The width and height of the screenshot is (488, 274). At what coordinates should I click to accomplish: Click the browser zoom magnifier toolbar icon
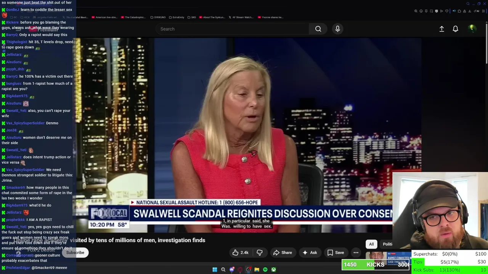click(x=416, y=11)
